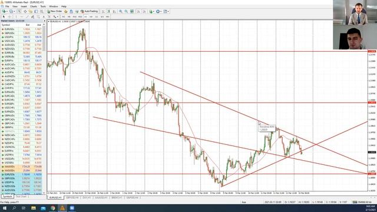This screenshot has width=377, height=212.
Task: Open the Terminal panel icon
Action: point(36,11)
